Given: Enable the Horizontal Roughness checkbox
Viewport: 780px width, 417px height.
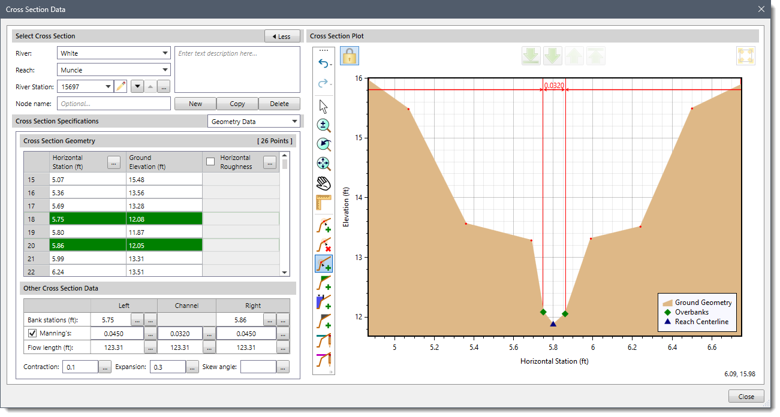Looking at the screenshot, I should click(210, 162).
